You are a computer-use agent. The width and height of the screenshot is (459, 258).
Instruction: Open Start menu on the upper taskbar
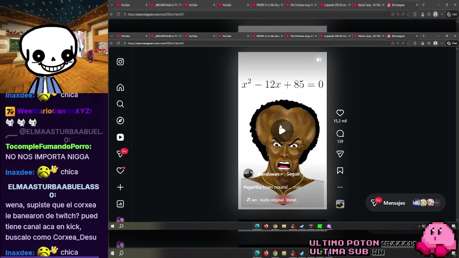(x=113, y=226)
